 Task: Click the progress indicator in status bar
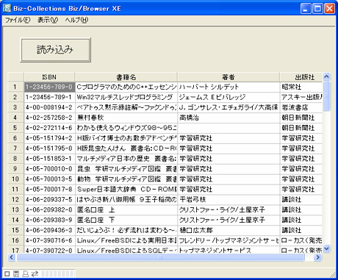pyautogui.click(x=58, y=273)
